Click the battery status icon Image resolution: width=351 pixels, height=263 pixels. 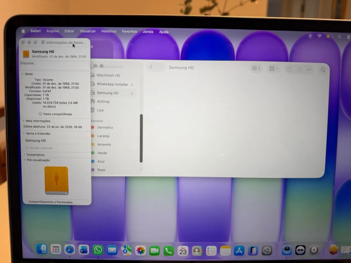coord(329,36)
